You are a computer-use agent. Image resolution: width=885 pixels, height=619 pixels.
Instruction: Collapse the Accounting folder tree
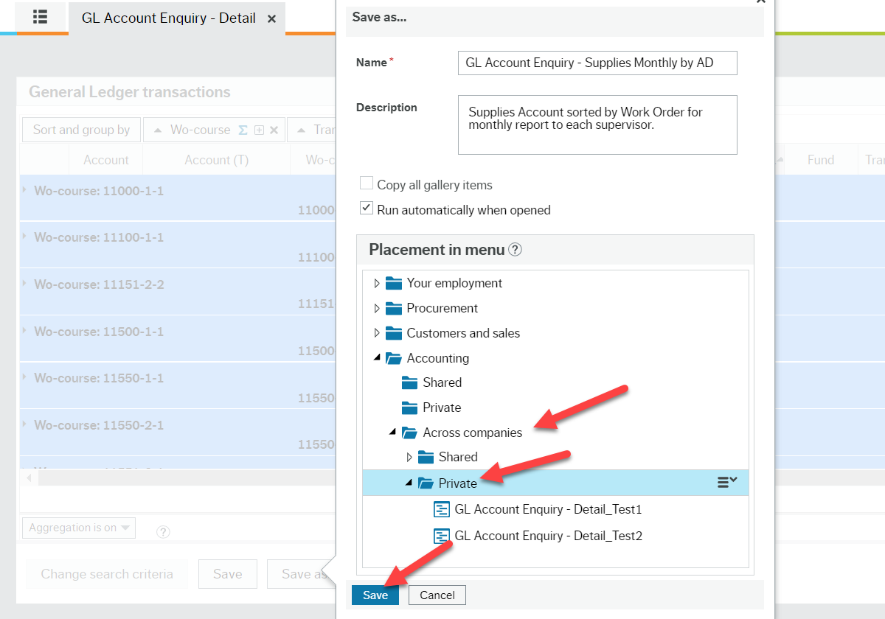point(378,358)
